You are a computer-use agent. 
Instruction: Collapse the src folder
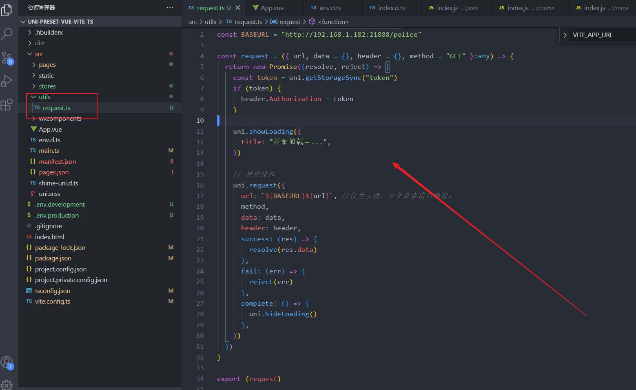pyautogui.click(x=29, y=54)
